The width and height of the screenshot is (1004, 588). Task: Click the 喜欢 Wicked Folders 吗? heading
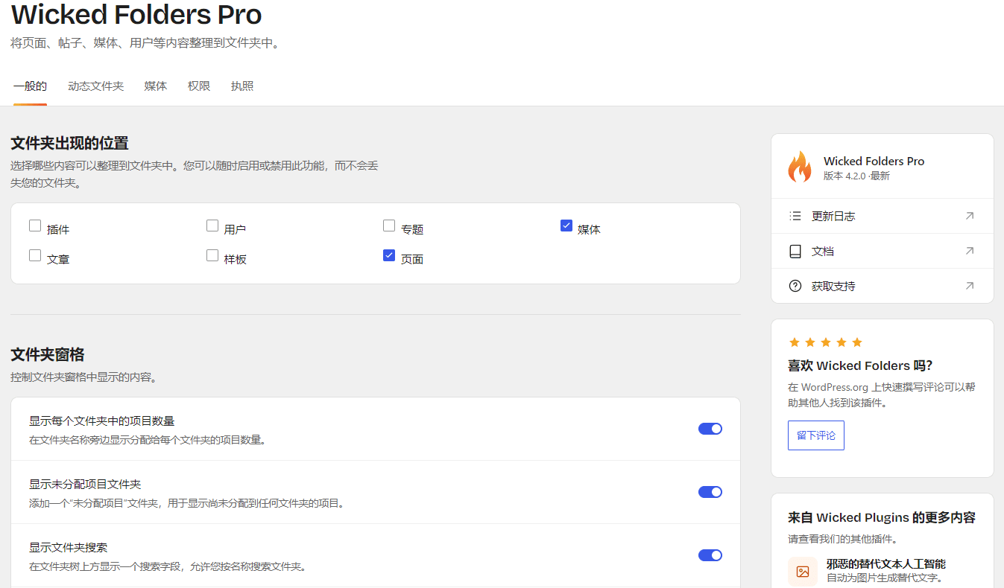coord(860,365)
